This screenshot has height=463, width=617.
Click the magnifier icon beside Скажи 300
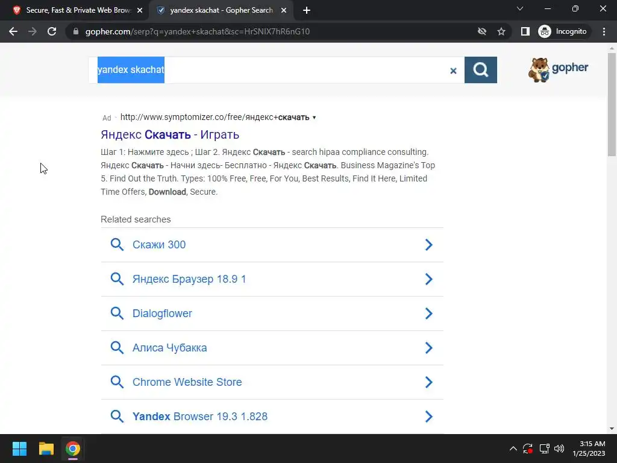click(117, 245)
